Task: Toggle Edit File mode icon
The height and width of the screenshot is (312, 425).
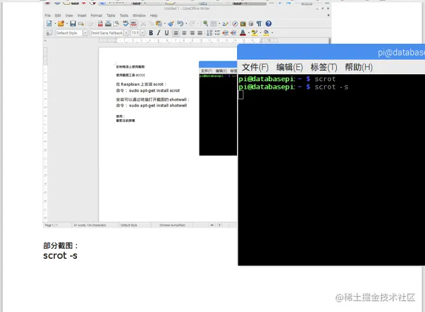Action: 90,23
